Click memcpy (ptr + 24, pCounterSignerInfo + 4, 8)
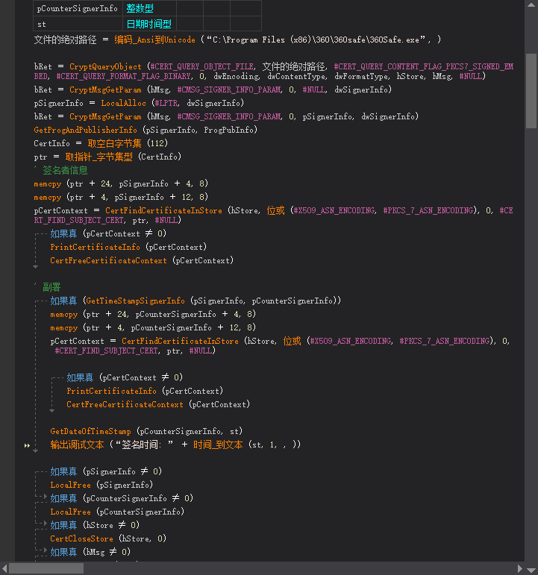The image size is (538, 575). click(x=153, y=314)
